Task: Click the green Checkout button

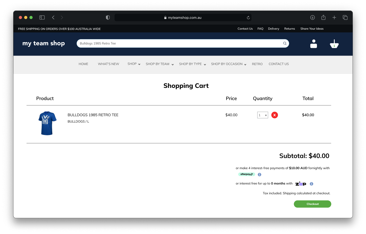Action: (312, 204)
